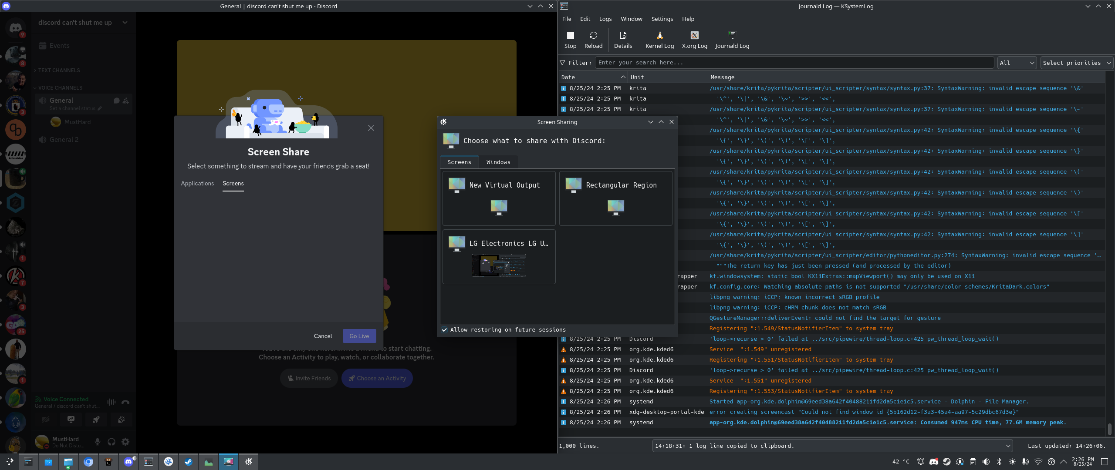Select xdg-desktop-portal-kde error log row

pyautogui.click(x=832, y=412)
